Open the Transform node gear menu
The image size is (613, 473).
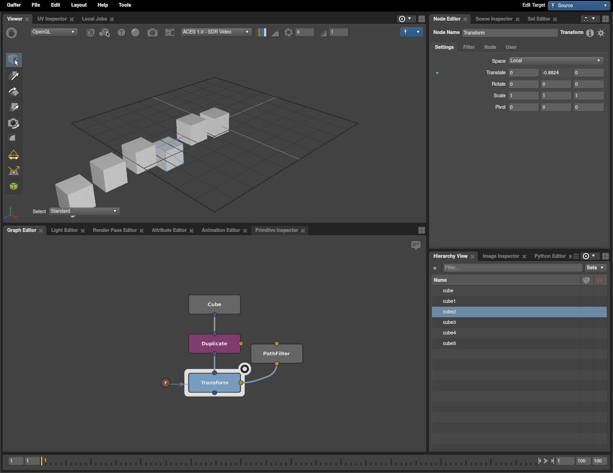point(601,33)
